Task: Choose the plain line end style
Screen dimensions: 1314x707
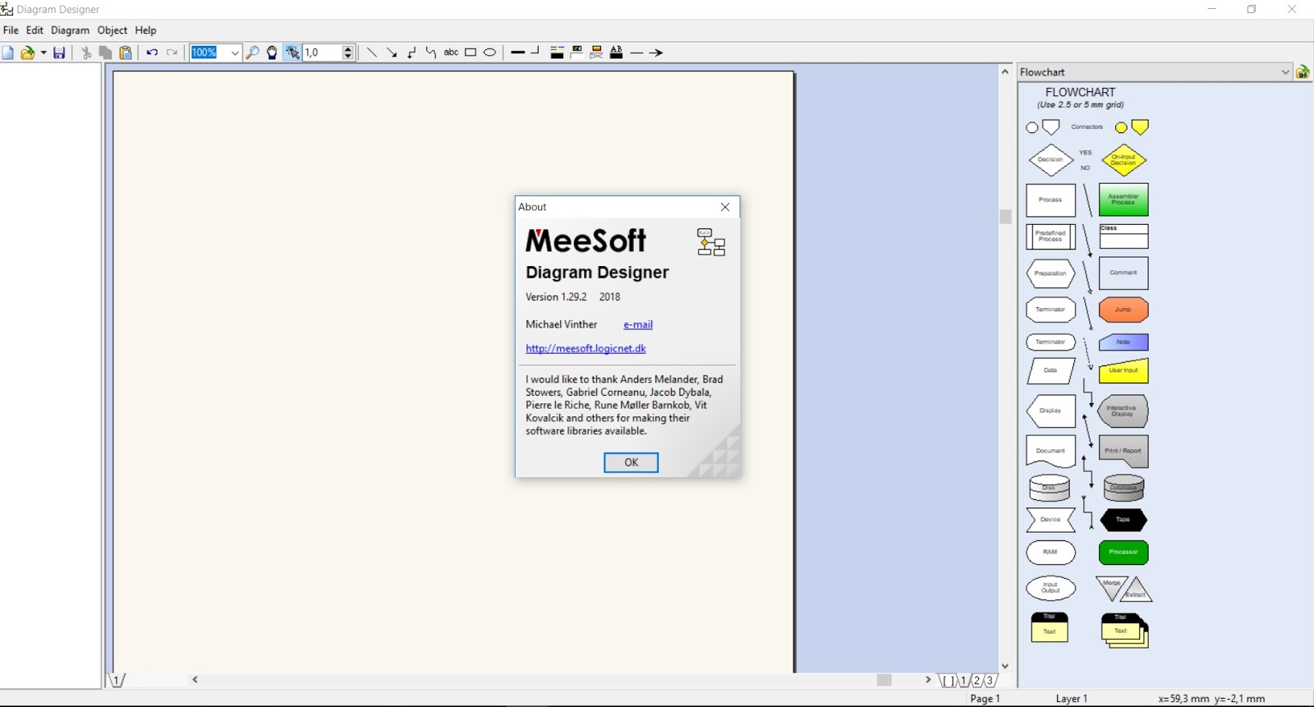Action: tap(636, 53)
